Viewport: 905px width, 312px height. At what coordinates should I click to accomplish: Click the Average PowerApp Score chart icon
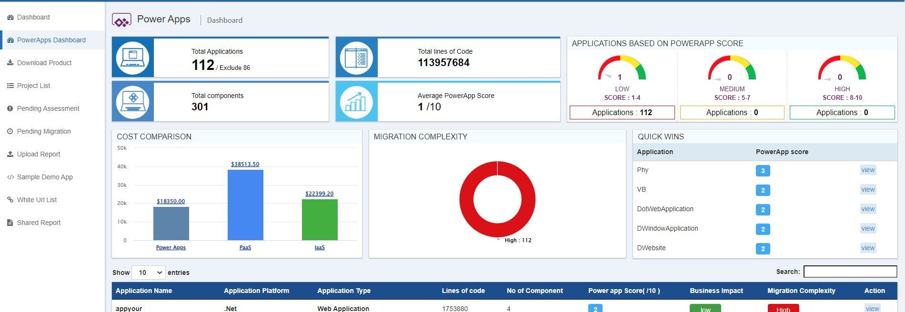pyautogui.click(x=356, y=102)
